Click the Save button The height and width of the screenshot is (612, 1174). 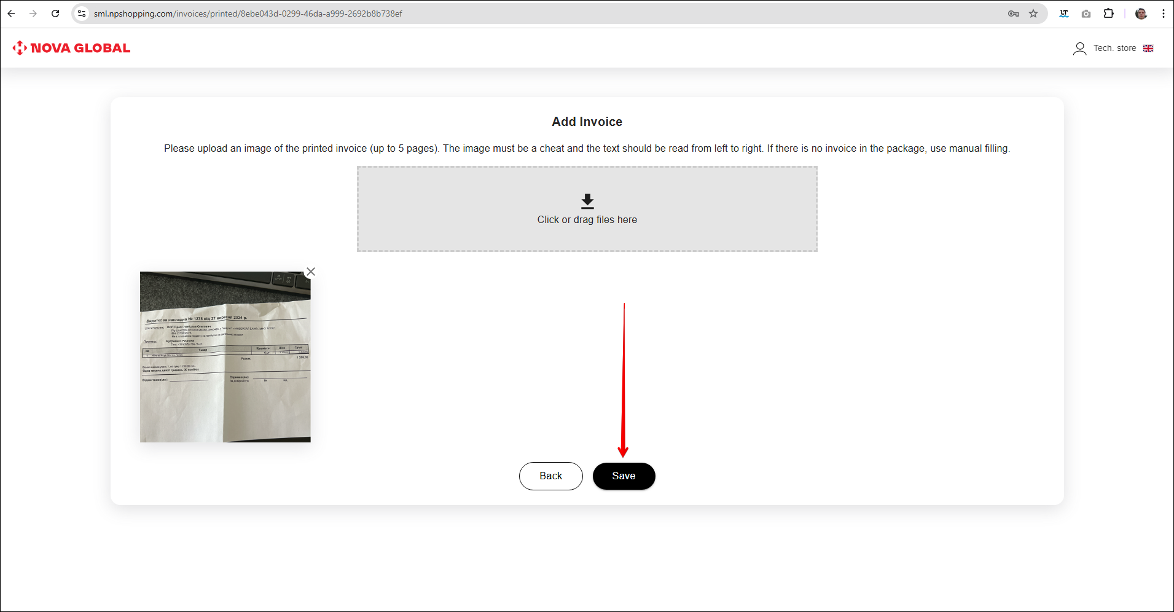pyautogui.click(x=624, y=476)
